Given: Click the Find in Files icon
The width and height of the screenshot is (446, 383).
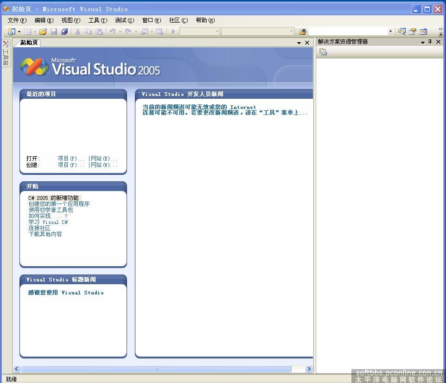Looking at the screenshot, I should point(302,32).
